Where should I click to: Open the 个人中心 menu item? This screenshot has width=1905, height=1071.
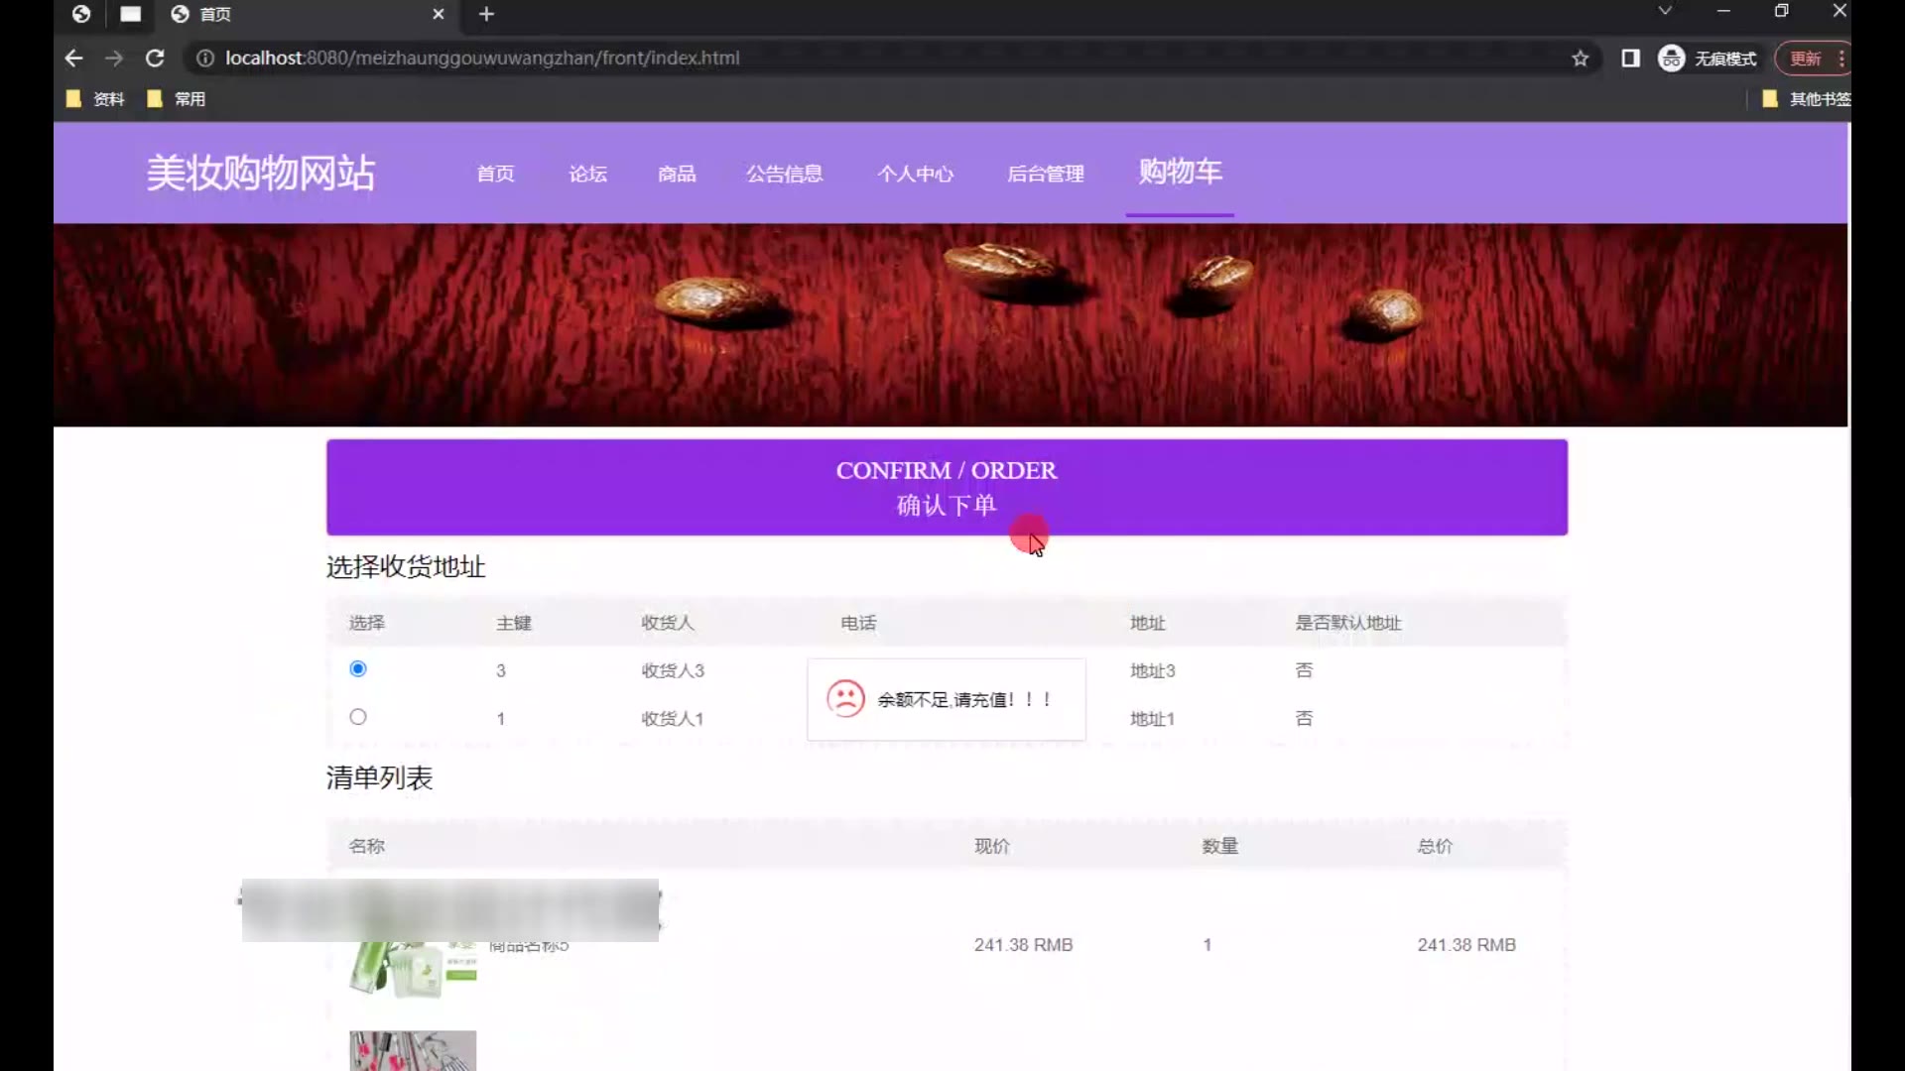(x=915, y=174)
